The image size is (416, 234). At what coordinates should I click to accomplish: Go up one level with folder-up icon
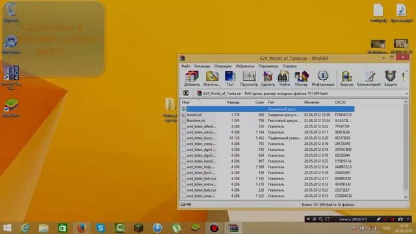coord(186,93)
